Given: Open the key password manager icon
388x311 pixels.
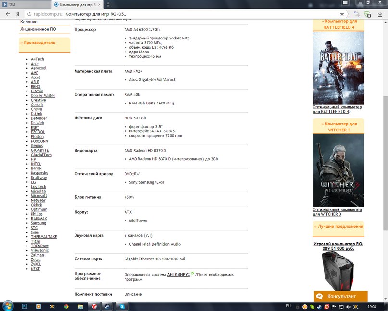Looking at the screenshot, I should (x=356, y=14).
